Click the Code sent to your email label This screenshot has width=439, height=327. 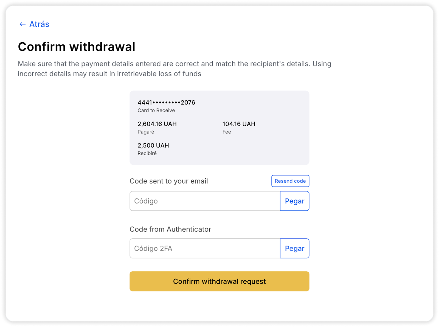[x=169, y=181]
